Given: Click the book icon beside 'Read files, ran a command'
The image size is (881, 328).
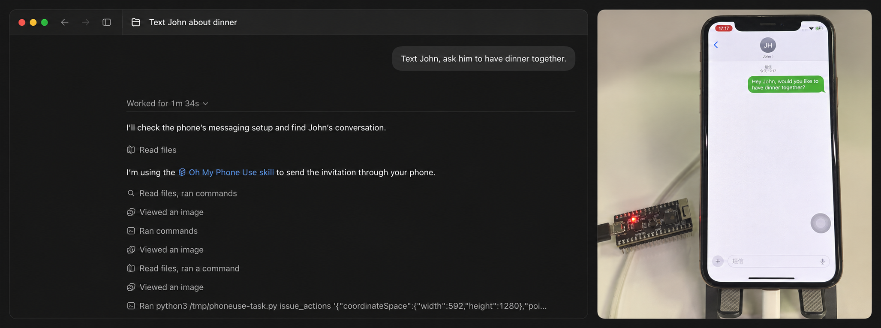Looking at the screenshot, I should click(131, 268).
